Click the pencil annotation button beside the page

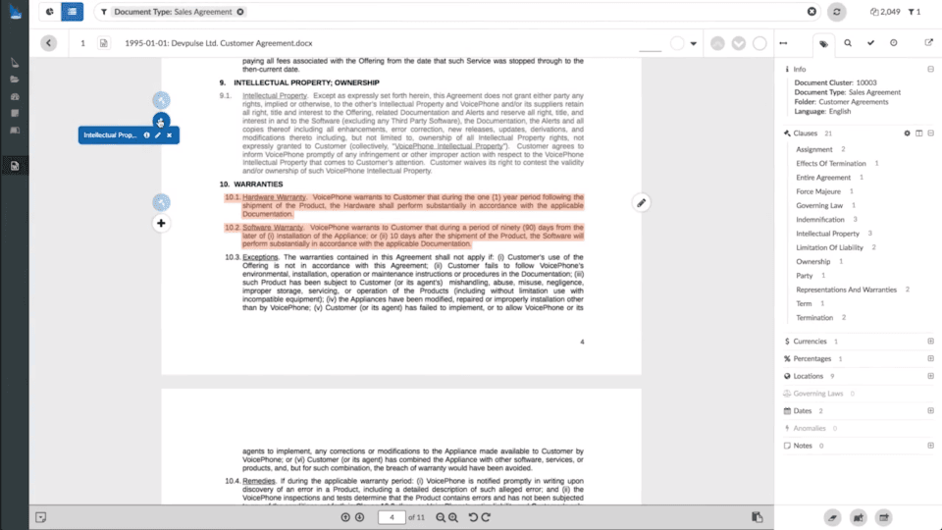tap(641, 203)
